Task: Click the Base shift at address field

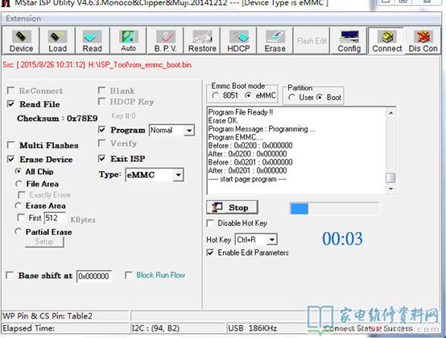Action: 94,276
